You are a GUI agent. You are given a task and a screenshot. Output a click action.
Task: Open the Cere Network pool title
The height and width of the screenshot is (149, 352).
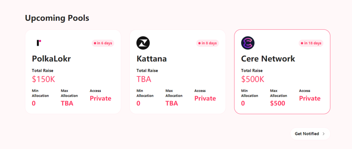click(268, 59)
